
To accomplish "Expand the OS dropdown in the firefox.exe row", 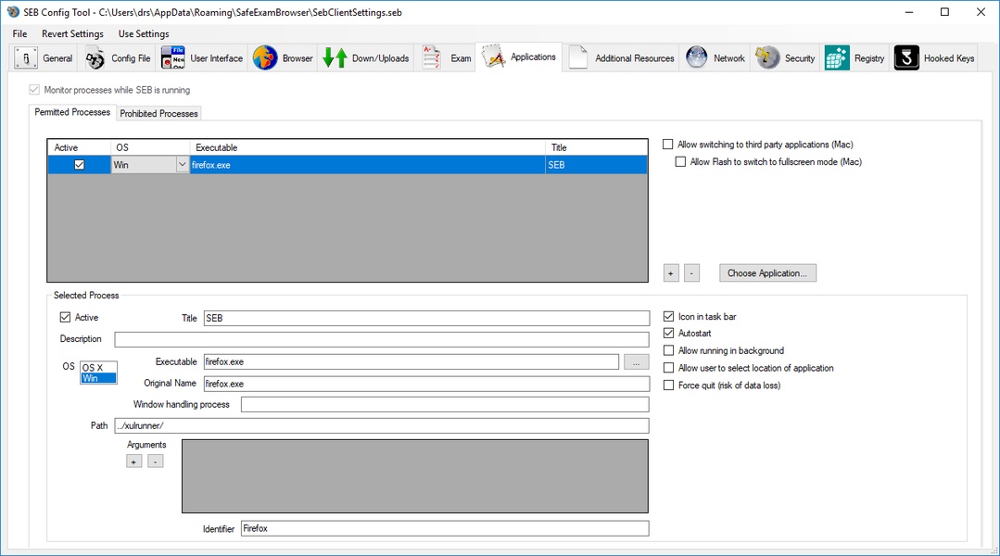I will pos(182,165).
